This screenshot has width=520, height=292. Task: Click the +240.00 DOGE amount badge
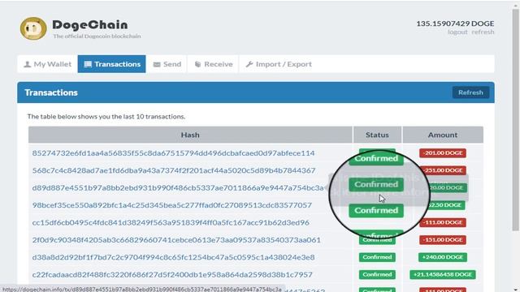click(x=442, y=257)
